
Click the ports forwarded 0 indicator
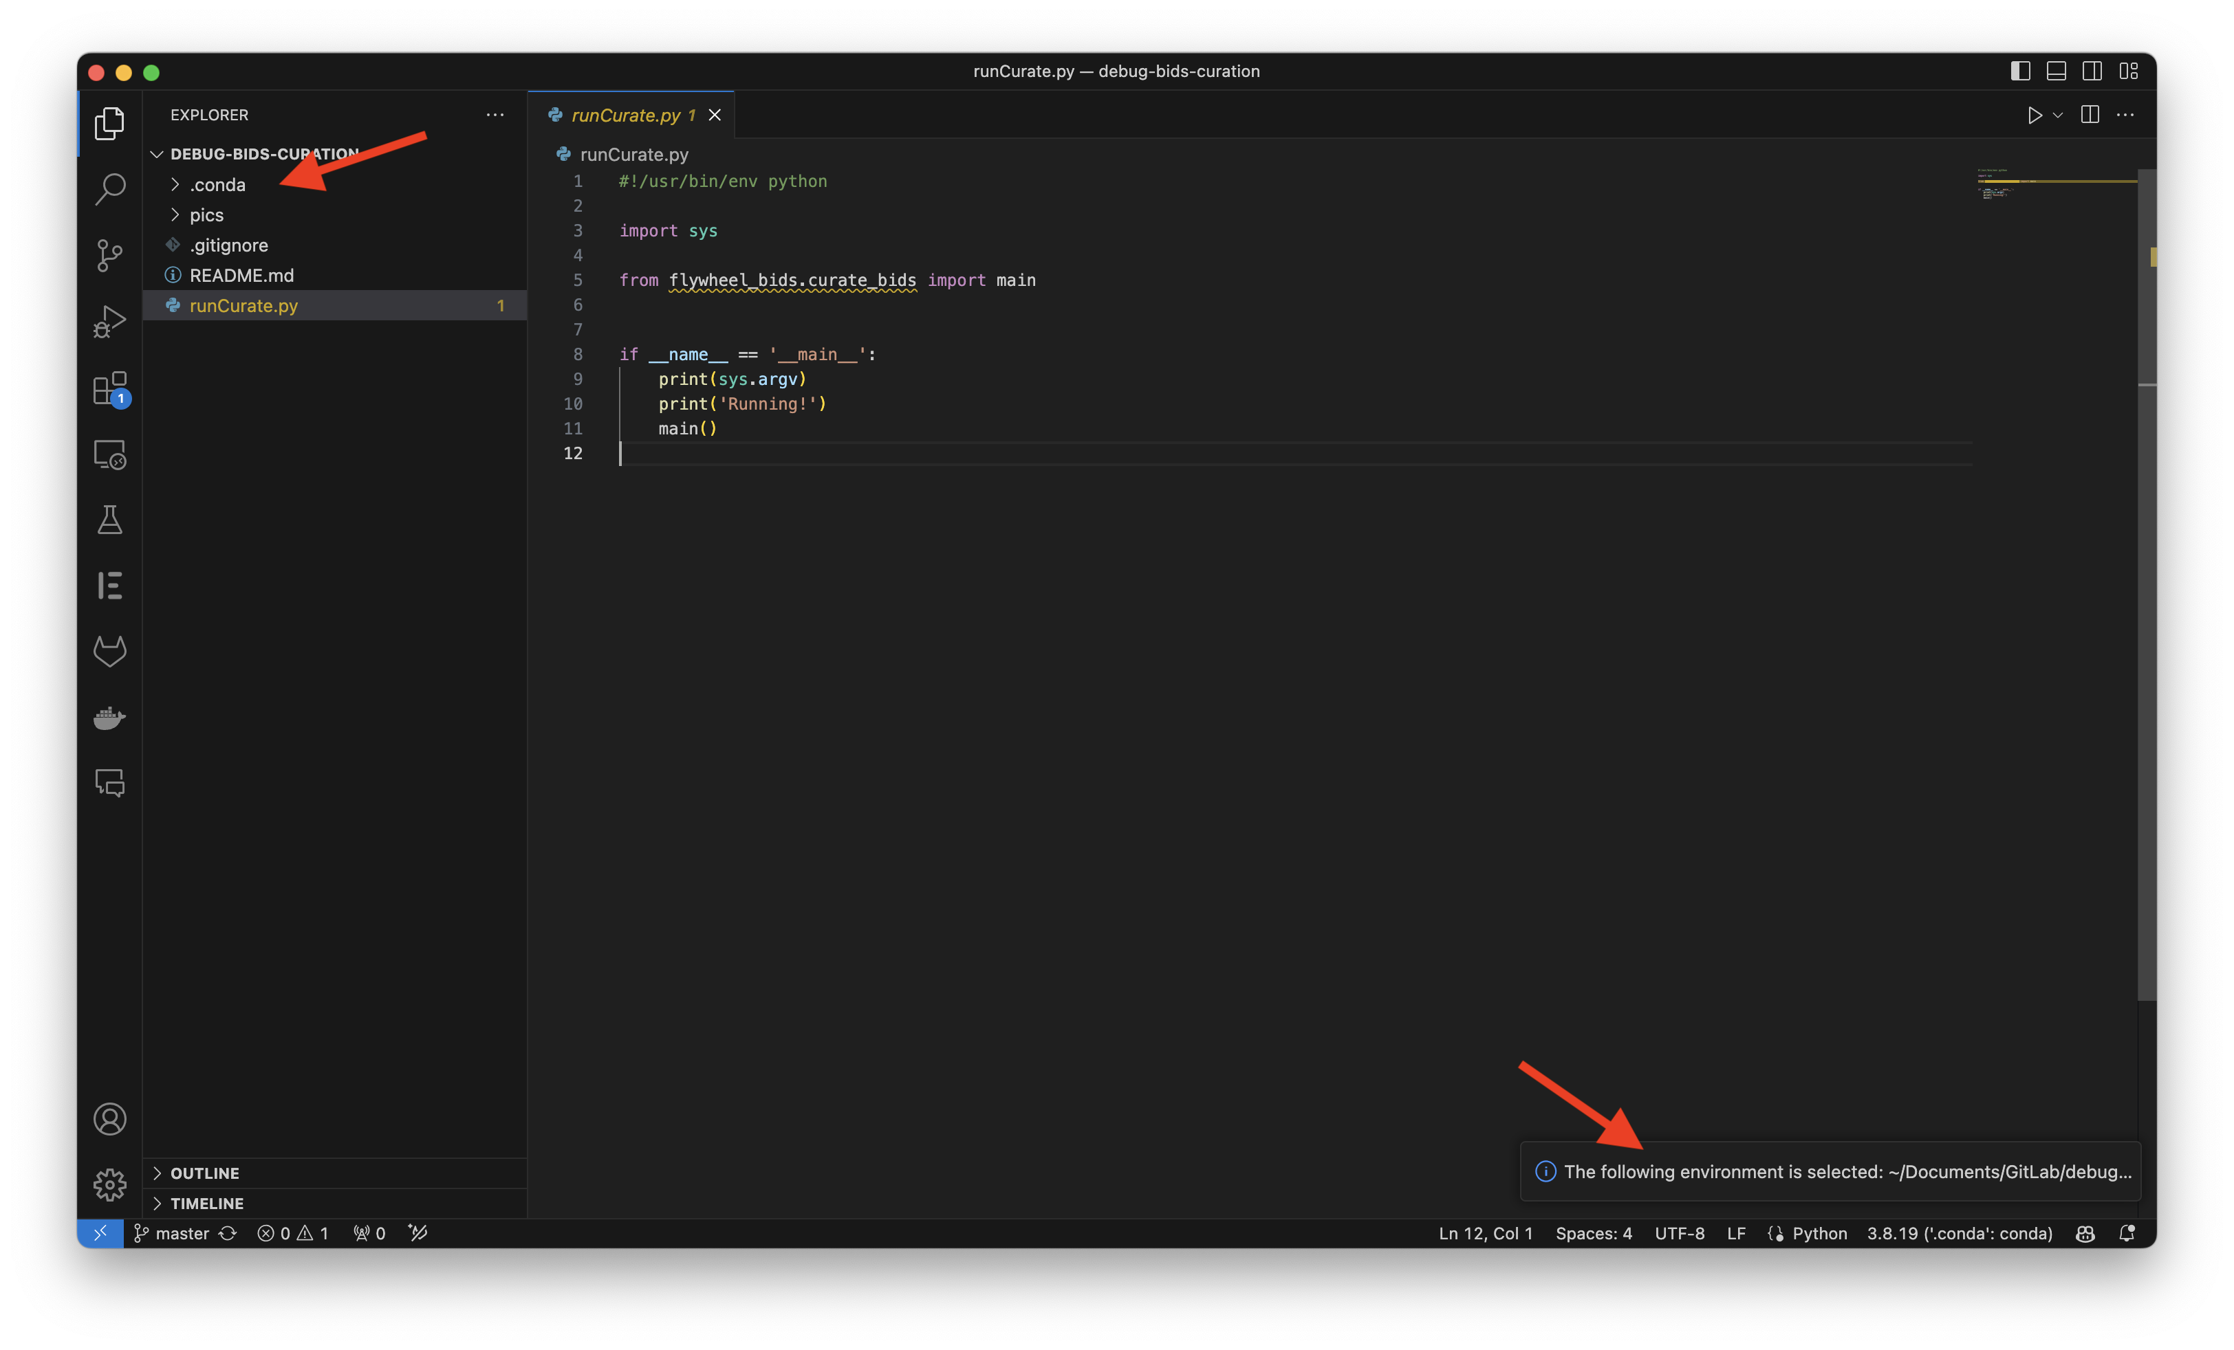tap(369, 1233)
